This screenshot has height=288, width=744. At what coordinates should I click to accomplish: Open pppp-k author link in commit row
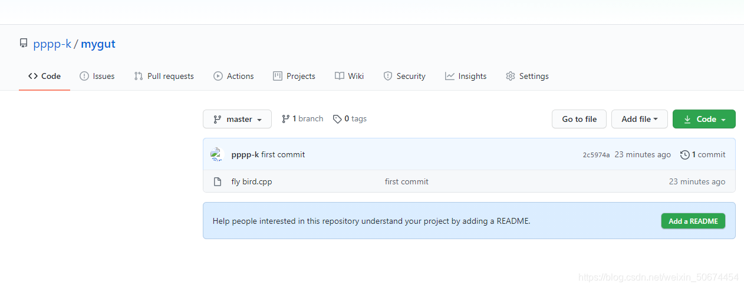(245, 154)
